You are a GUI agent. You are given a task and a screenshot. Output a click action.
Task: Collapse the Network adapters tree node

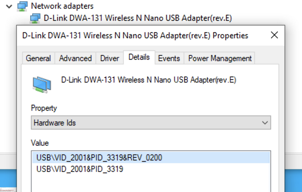(9, 6)
